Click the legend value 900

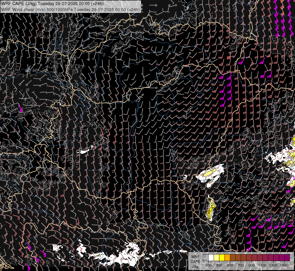click(x=252, y=265)
